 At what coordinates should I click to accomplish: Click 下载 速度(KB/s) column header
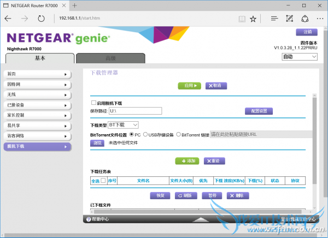230,181
